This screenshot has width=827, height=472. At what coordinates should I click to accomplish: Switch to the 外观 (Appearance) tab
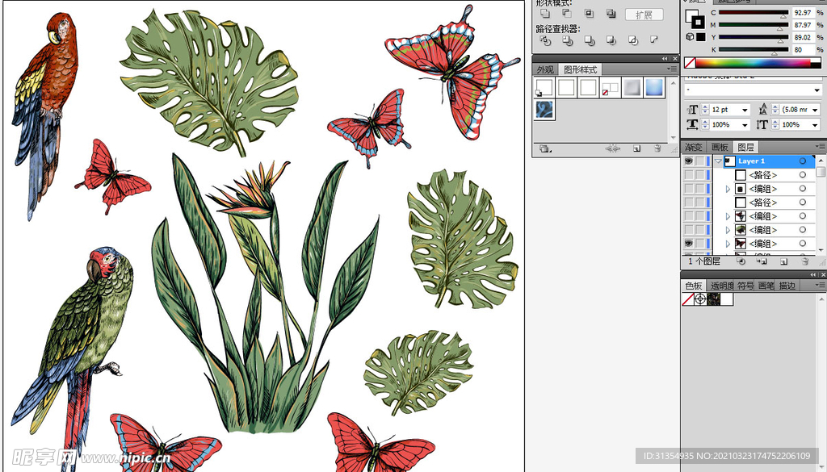pyautogui.click(x=546, y=70)
